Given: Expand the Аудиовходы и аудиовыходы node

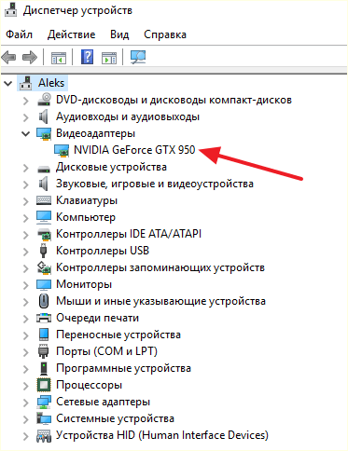Looking at the screenshot, I should tap(26, 117).
